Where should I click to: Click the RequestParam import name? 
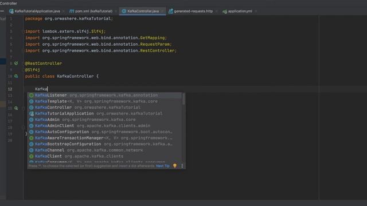(155, 44)
